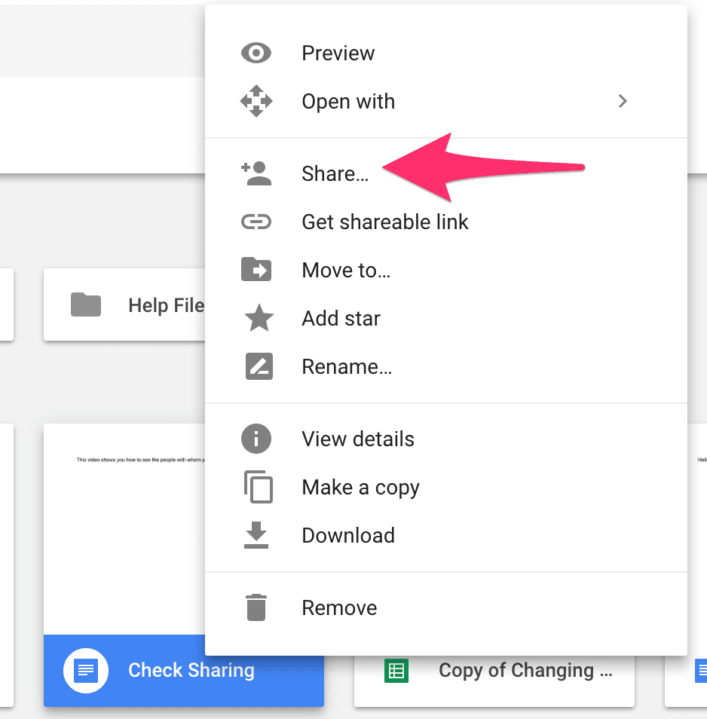This screenshot has height=719, width=707.
Task: Choose Download menu entry
Action: tap(445, 535)
